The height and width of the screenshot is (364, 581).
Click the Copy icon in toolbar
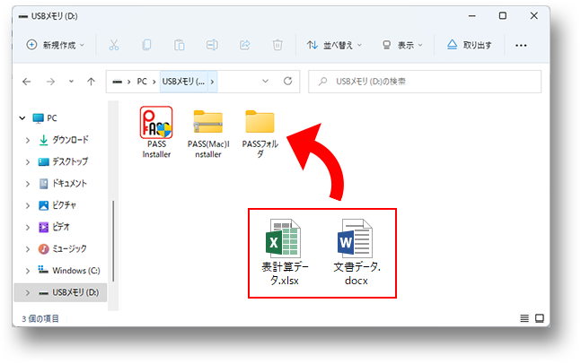(x=146, y=45)
